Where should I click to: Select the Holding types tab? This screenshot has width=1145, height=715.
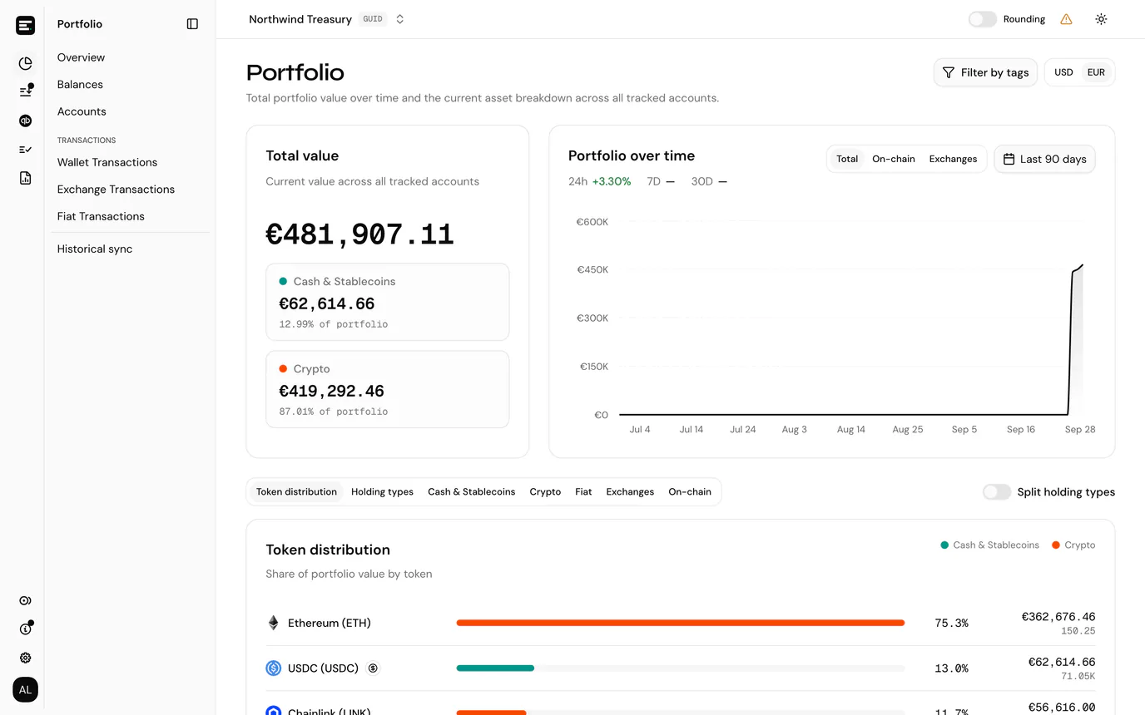click(x=382, y=491)
